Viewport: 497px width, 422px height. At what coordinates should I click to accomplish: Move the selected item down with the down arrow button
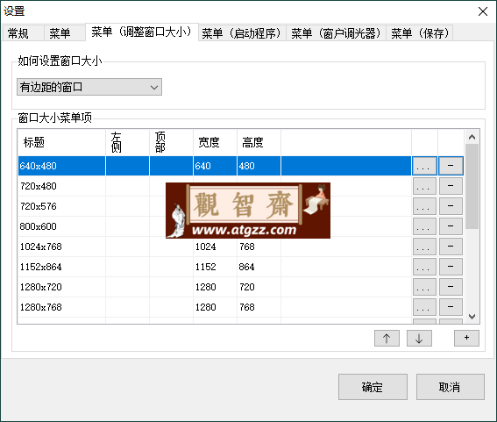coord(419,339)
